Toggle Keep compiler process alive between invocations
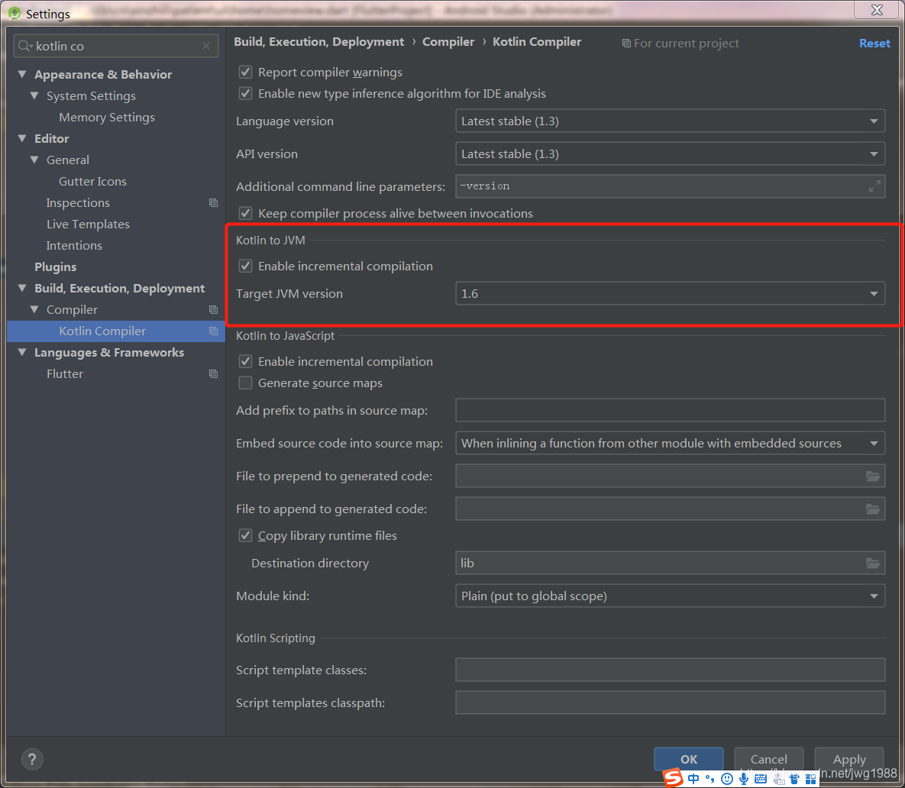 pyautogui.click(x=245, y=214)
